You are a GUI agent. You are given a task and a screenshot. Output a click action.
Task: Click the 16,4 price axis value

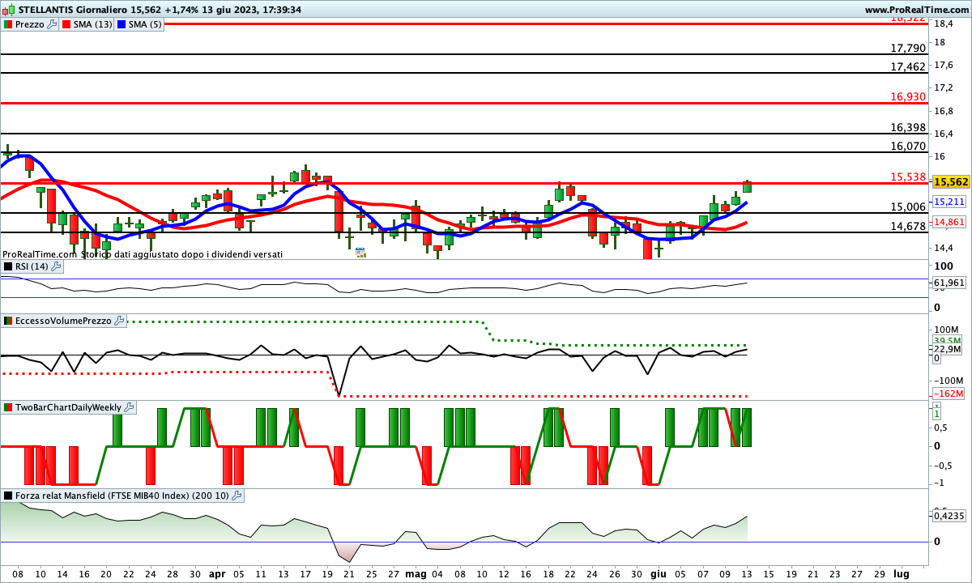tap(944, 134)
